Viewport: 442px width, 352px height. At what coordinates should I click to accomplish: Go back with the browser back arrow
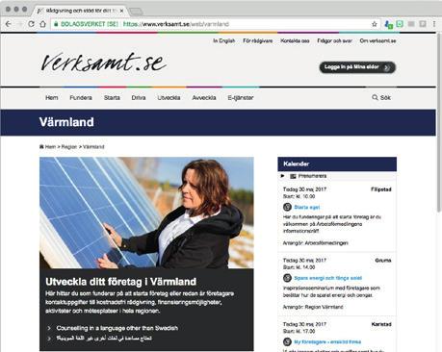9,24
